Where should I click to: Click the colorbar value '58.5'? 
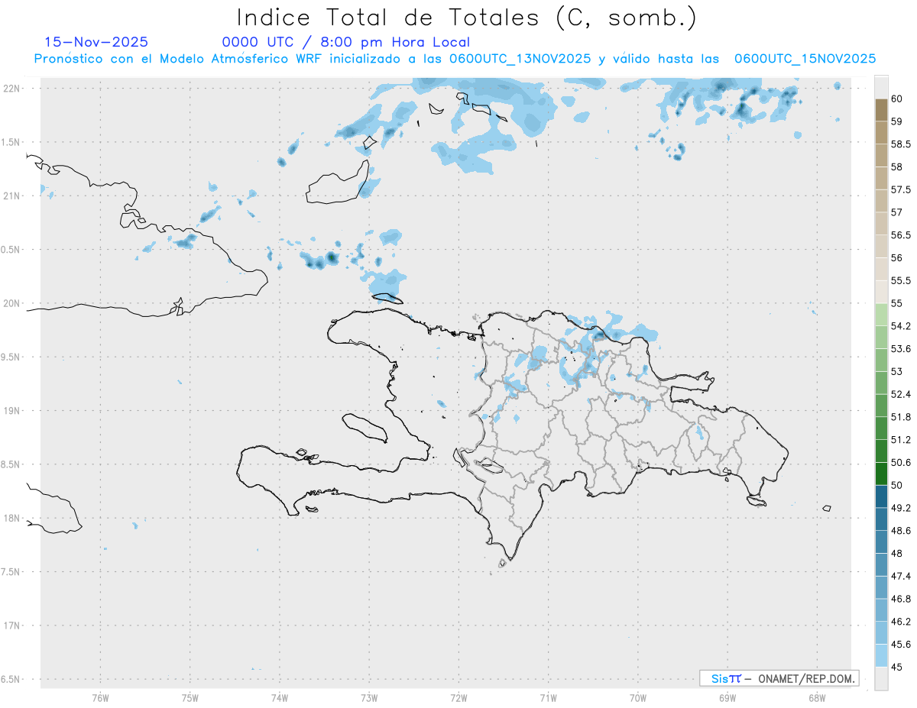tap(901, 144)
